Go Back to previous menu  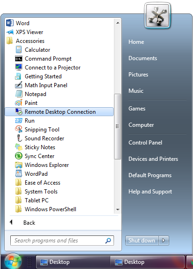(22, 222)
